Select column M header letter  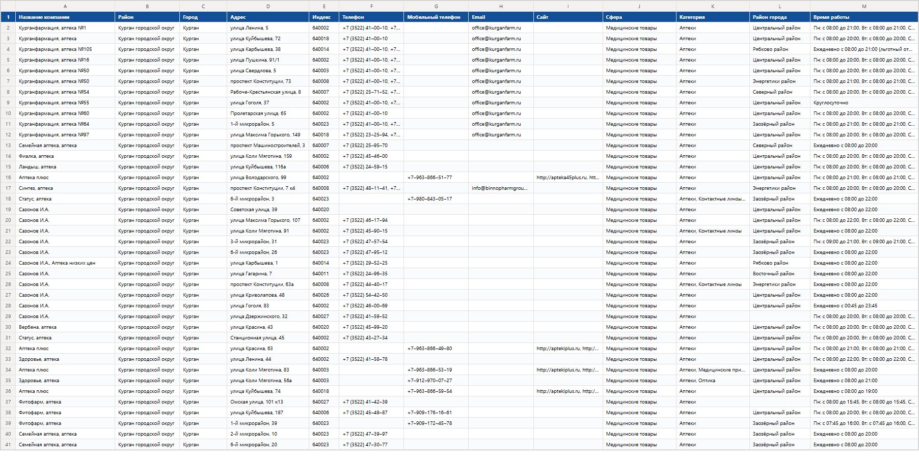[x=864, y=6]
